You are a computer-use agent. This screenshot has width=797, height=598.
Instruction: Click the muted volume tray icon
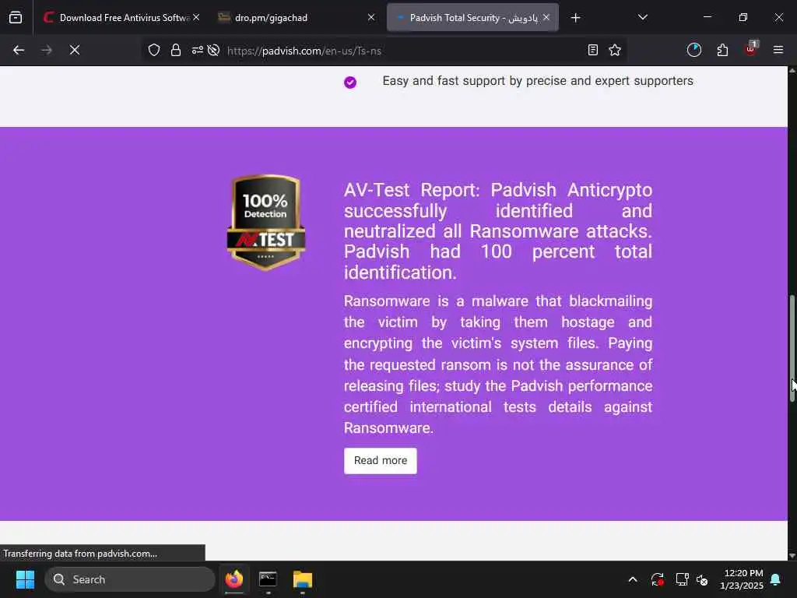(x=703, y=579)
